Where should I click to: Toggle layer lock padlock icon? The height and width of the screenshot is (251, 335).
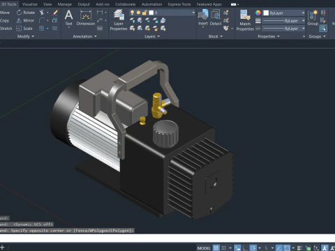(x=144, y=13)
